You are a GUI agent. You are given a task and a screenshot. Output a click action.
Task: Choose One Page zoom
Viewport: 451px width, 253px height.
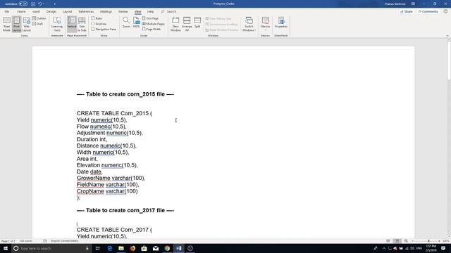point(150,18)
